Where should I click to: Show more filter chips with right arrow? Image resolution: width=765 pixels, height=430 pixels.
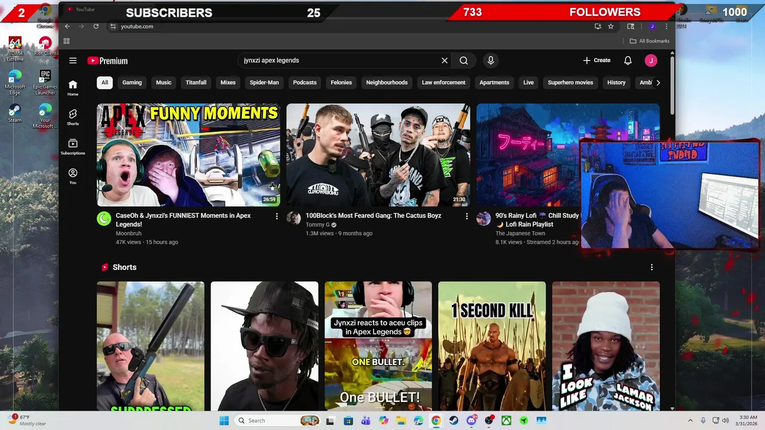point(658,82)
